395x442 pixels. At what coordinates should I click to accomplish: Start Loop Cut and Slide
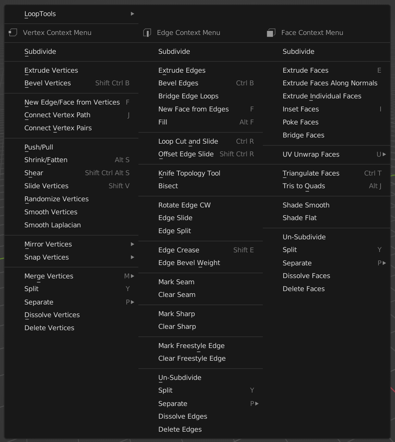(x=188, y=141)
